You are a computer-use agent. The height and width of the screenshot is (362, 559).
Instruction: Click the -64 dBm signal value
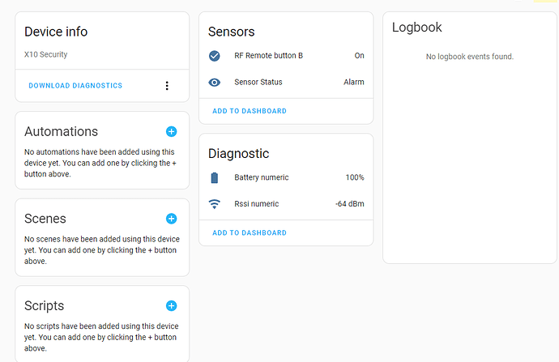[350, 204]
